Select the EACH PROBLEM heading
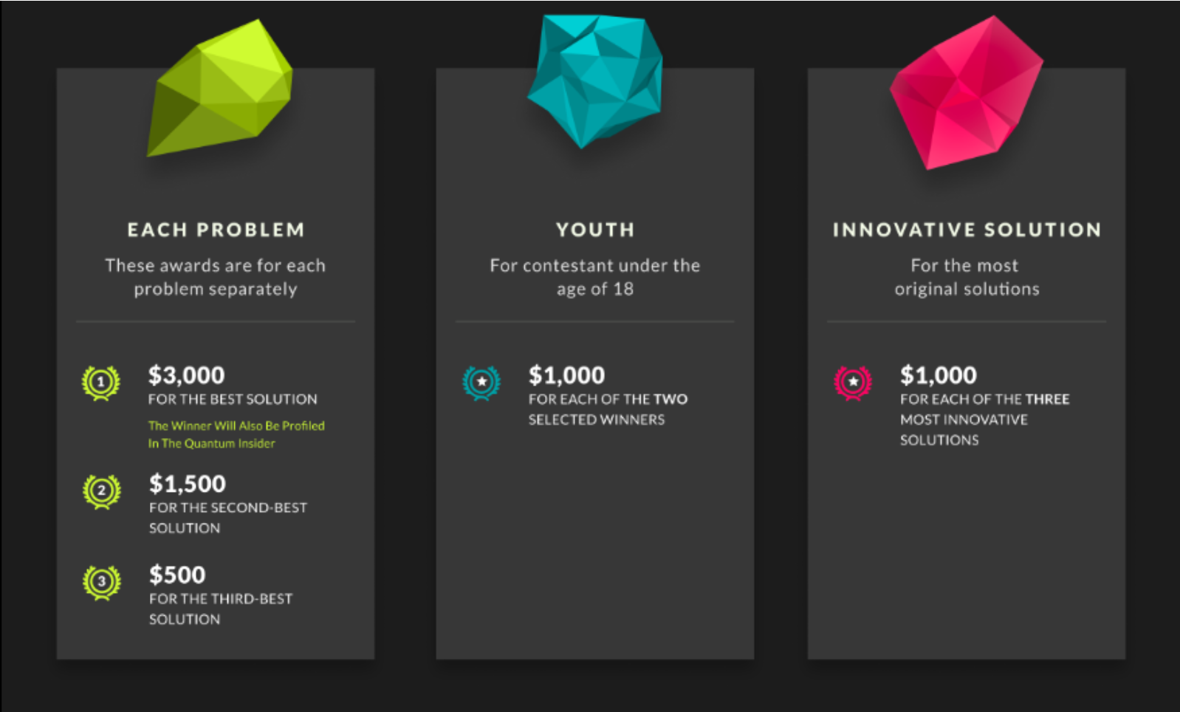The width and height of the screenshot is (1180, 712). (216, 230)
